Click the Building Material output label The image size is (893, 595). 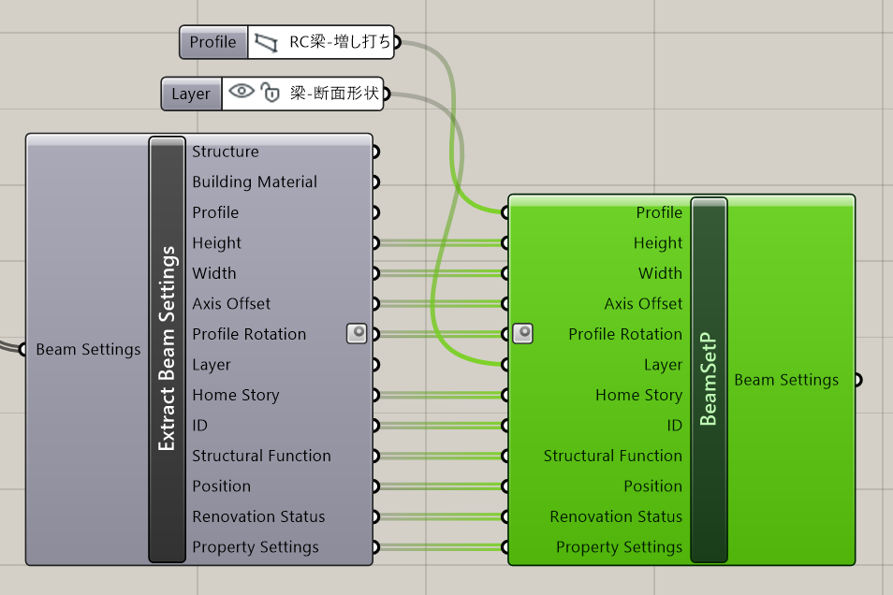tap(255, 182)
